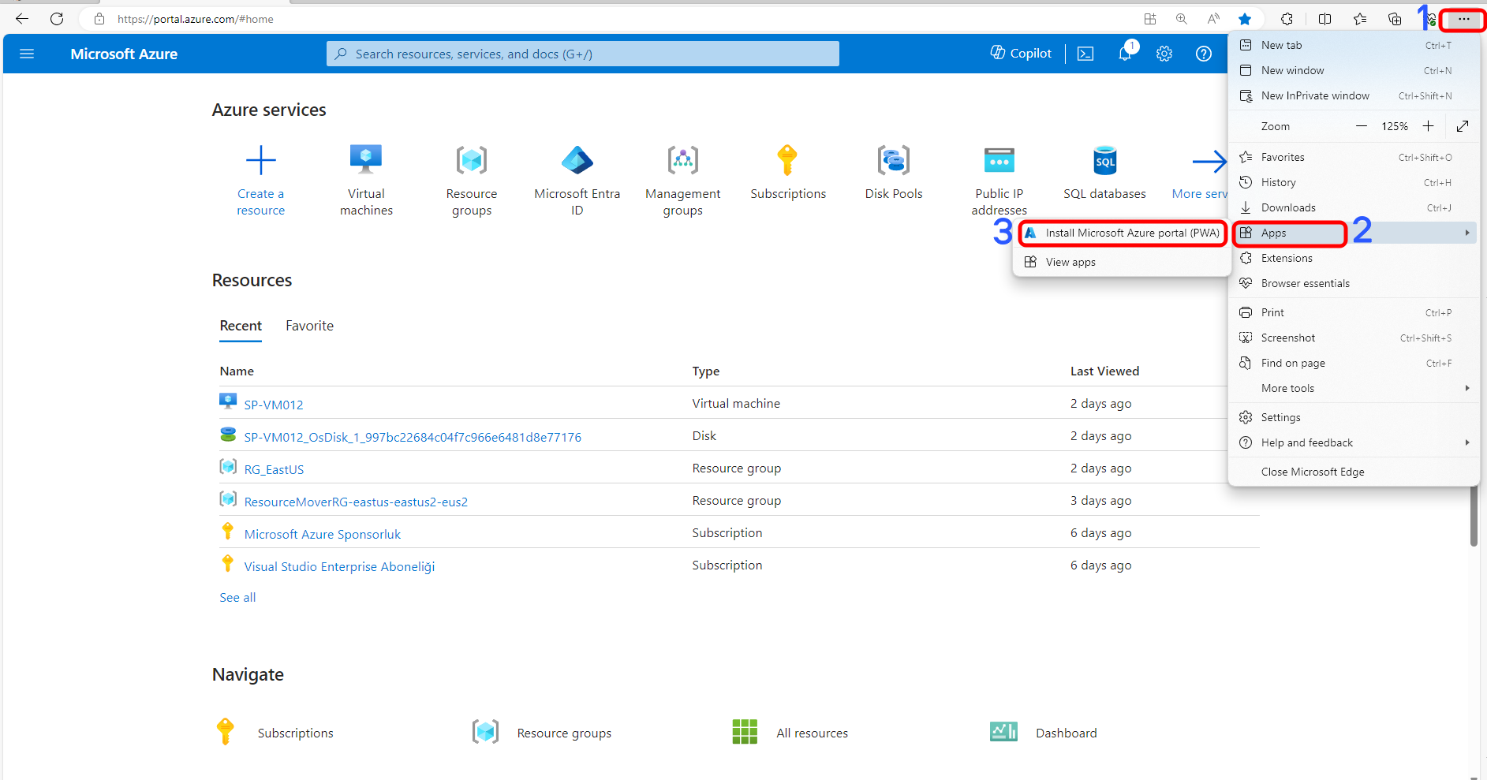Open the Subscriptions key icon
Viewport: 1487px width, 780px height.
(787, 159)
